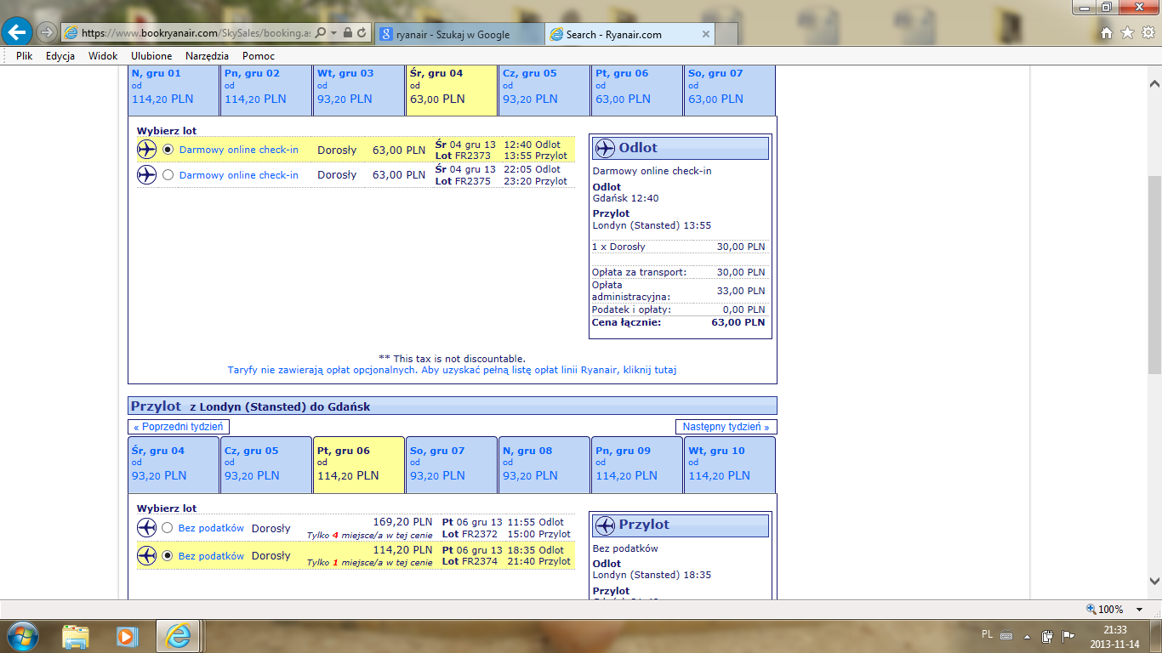Click plane icon beside flight FR2373 row

[146, 150]
